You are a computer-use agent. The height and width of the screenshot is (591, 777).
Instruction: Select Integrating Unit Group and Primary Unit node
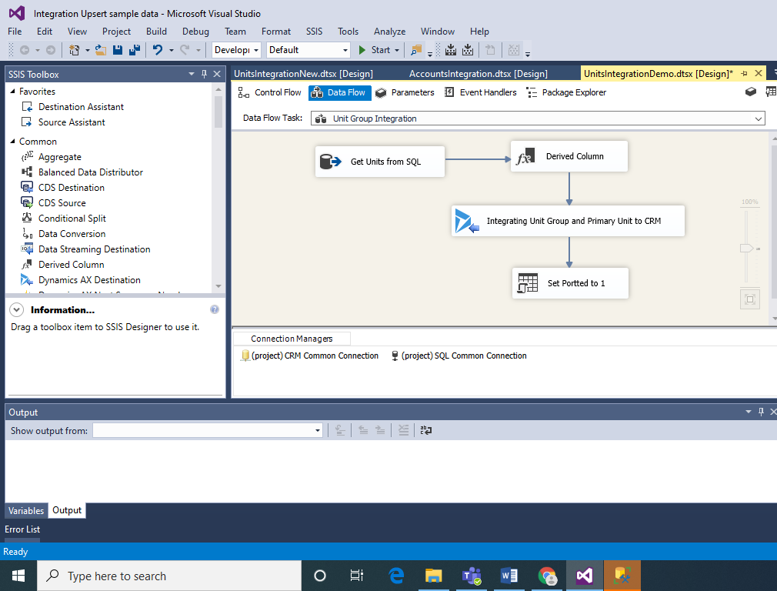pyautogui.click(x=568, y=221)
